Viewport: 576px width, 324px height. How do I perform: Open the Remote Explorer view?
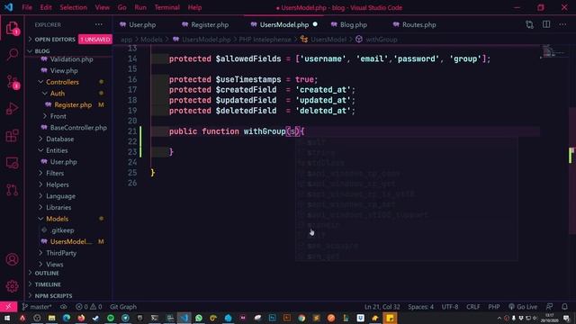point(12,163)
